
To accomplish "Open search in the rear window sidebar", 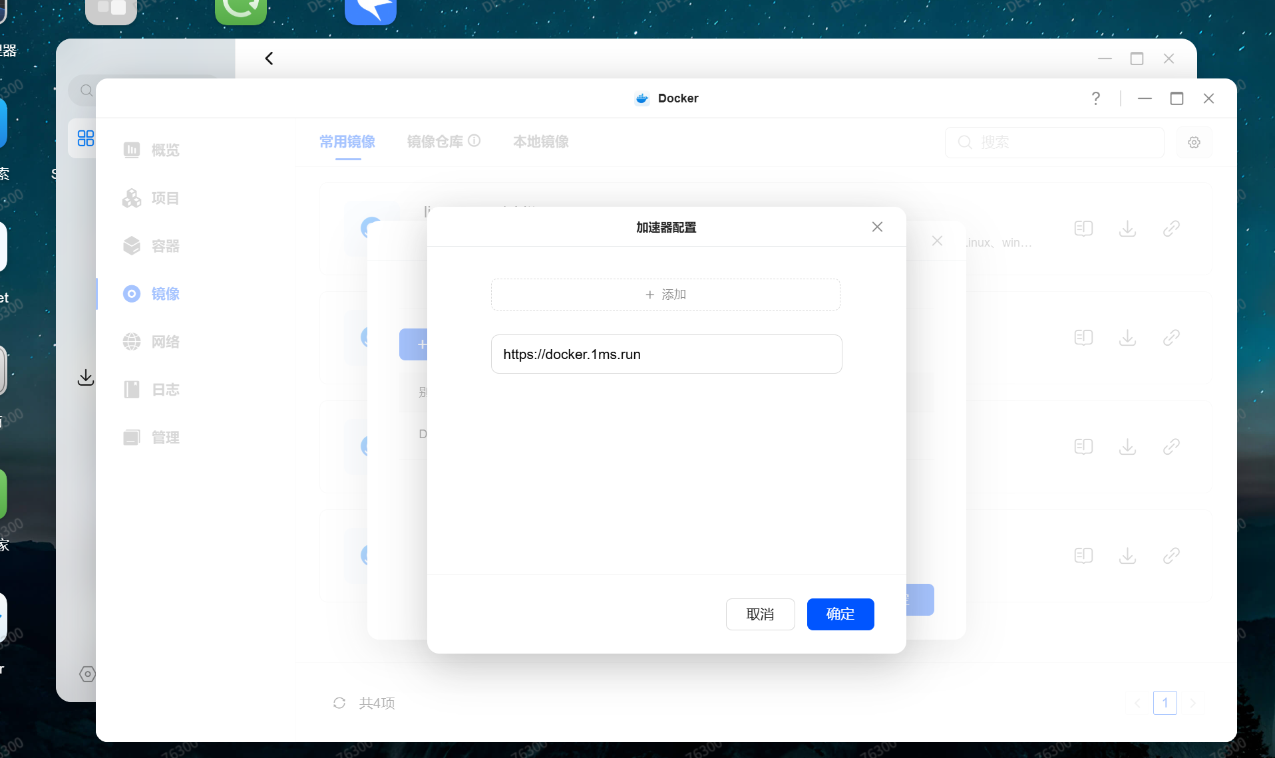I will [86, 90].
